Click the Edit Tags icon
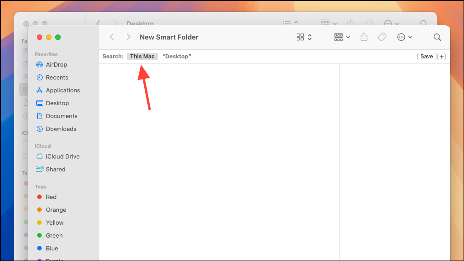The image size is (464, 261). click(382, 37)
